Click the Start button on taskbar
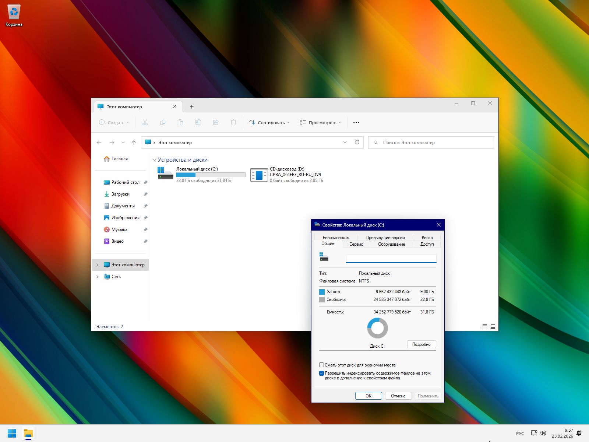Image resolution: width=589 pixels, height=442 pixels. [x=12, y=433]
